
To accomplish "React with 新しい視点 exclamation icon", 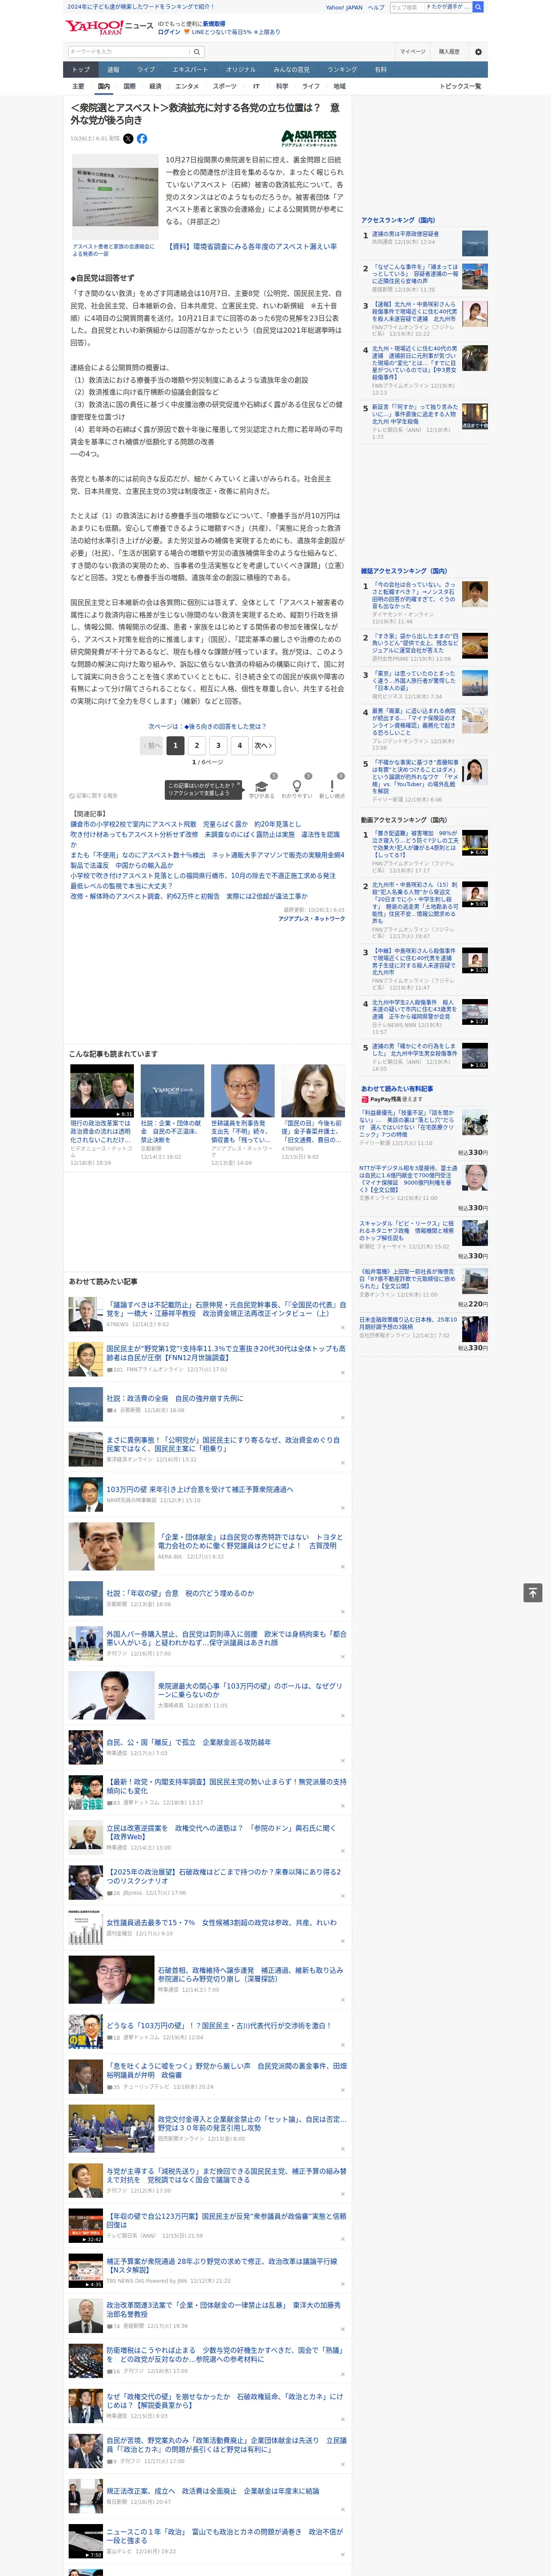I will pos(332,786).
